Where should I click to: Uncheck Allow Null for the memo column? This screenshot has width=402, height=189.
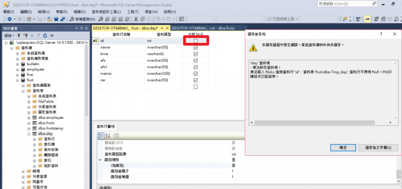point(196,74)
